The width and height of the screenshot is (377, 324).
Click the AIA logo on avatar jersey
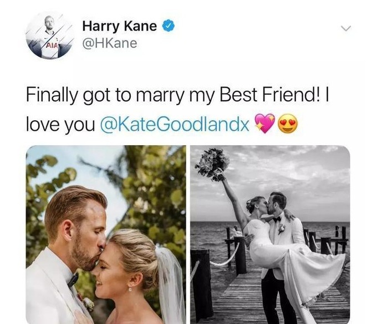52,45
